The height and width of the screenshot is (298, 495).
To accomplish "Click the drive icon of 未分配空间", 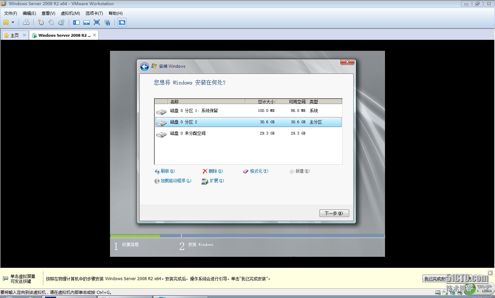I will click(161, 134).
